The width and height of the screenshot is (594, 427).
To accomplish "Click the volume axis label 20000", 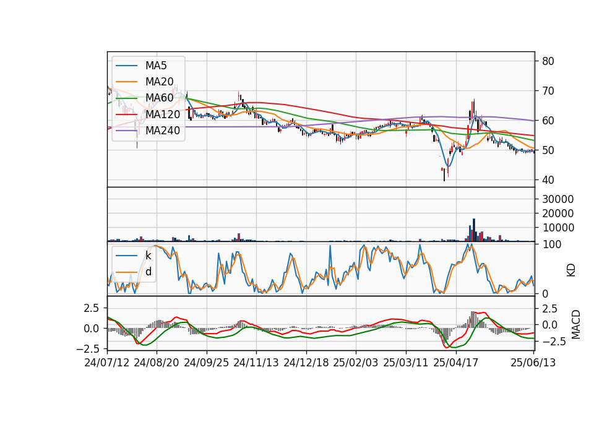I will tap(557, 213).
